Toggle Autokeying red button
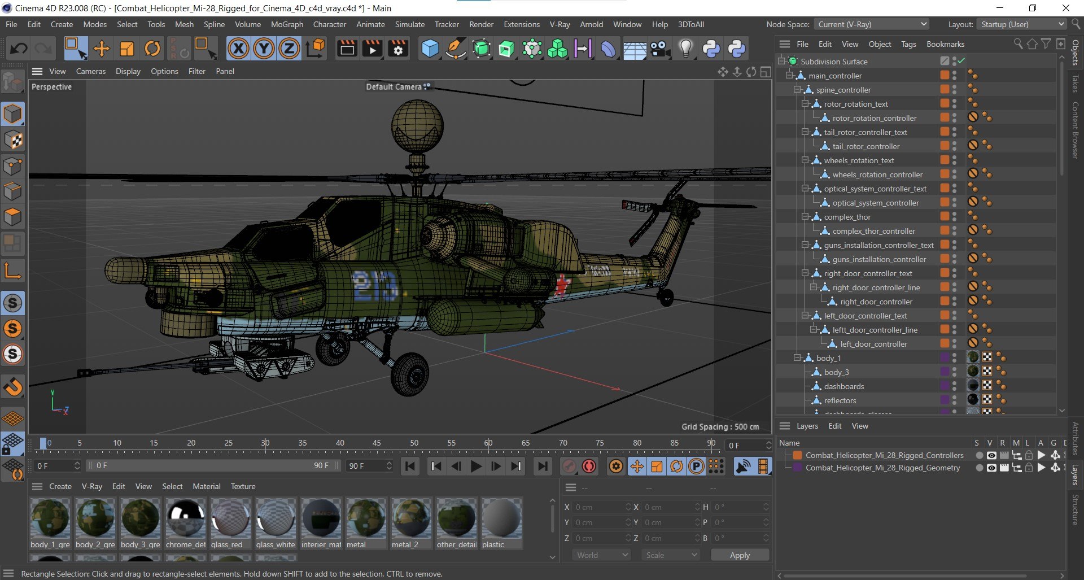 589,466
